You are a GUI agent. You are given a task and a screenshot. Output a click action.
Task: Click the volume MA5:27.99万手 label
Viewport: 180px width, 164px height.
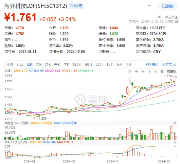tap(42, 123)
